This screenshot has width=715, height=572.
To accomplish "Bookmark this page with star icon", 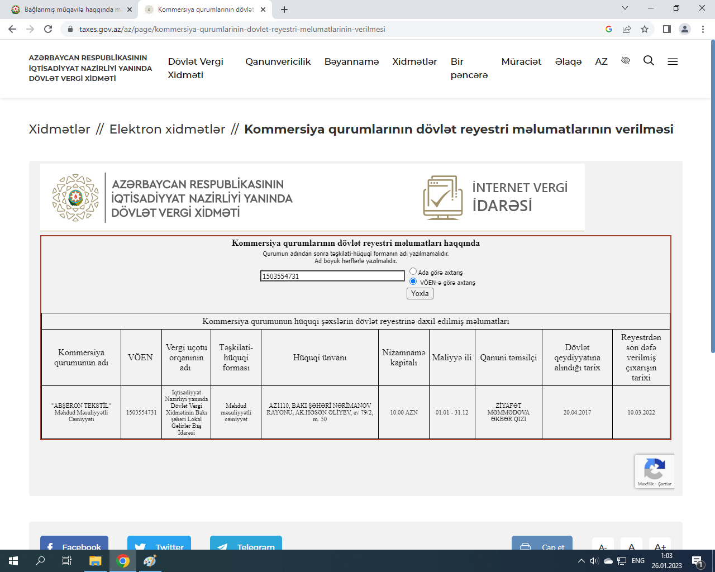I will click(645, 29).
